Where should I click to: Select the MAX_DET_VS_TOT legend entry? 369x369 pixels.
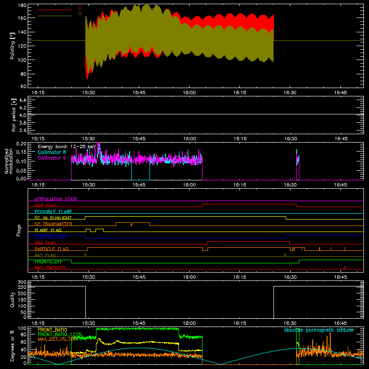coord(58,339)
